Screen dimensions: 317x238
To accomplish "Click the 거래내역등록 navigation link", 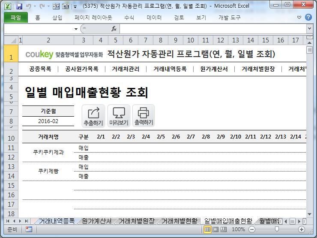I will [170, 69].
